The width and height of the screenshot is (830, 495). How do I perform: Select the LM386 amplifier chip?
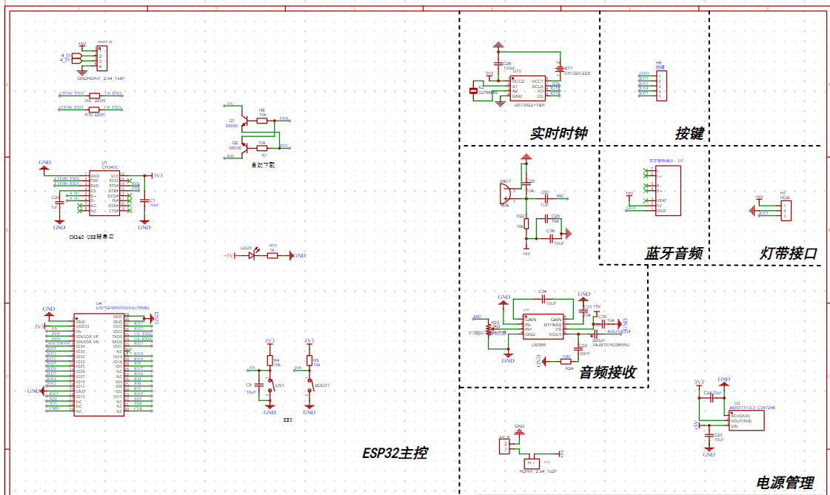pyautogui.click(x=543, y=327)
